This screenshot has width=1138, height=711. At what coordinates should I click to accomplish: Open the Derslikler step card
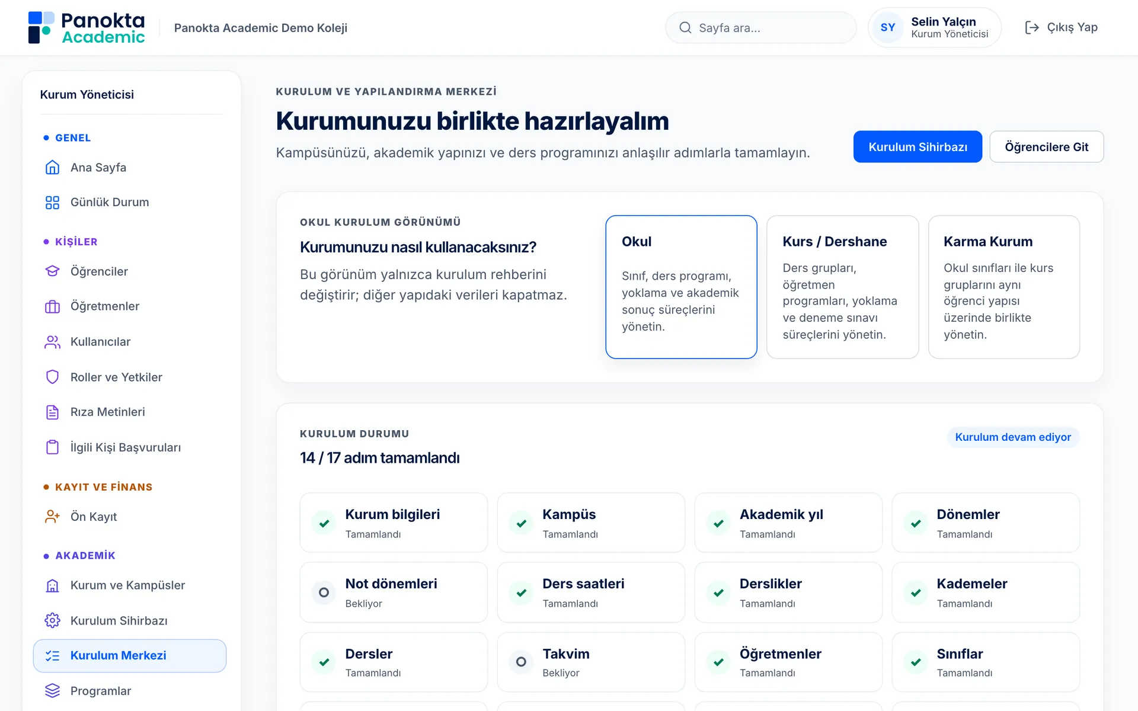pyautogui.click(x=788, y=592)
